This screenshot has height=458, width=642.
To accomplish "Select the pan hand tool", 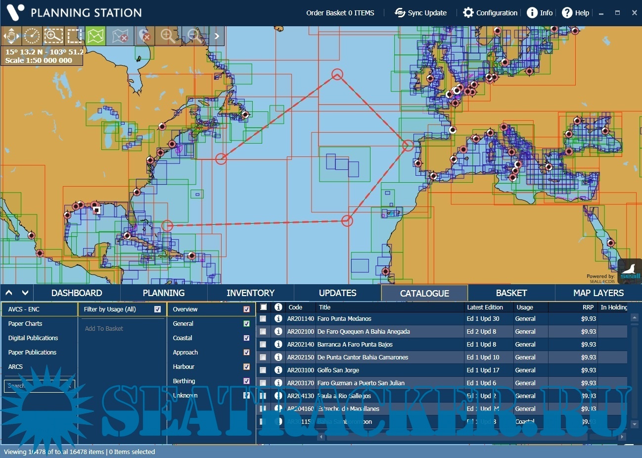I will point(11,36).
